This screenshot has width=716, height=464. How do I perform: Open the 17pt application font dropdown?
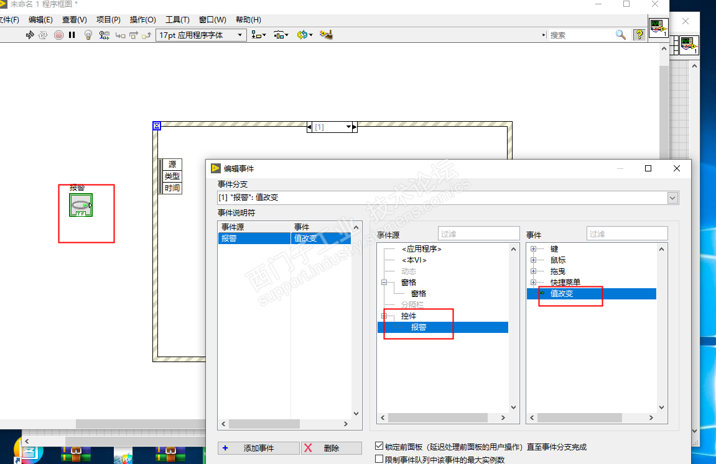(x=201, y=35)
